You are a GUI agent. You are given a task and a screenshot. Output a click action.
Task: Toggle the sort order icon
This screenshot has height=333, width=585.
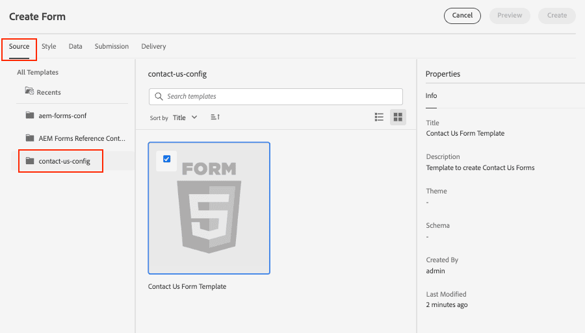pos(215,117)
